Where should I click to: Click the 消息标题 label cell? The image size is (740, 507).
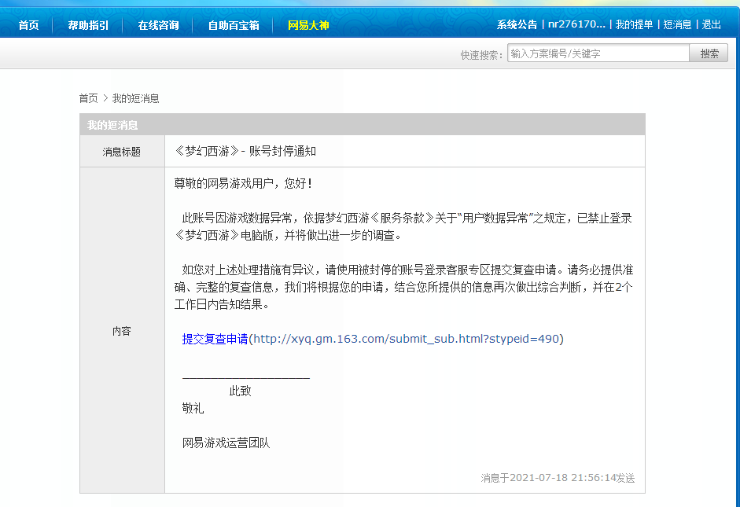coord(122,152)
